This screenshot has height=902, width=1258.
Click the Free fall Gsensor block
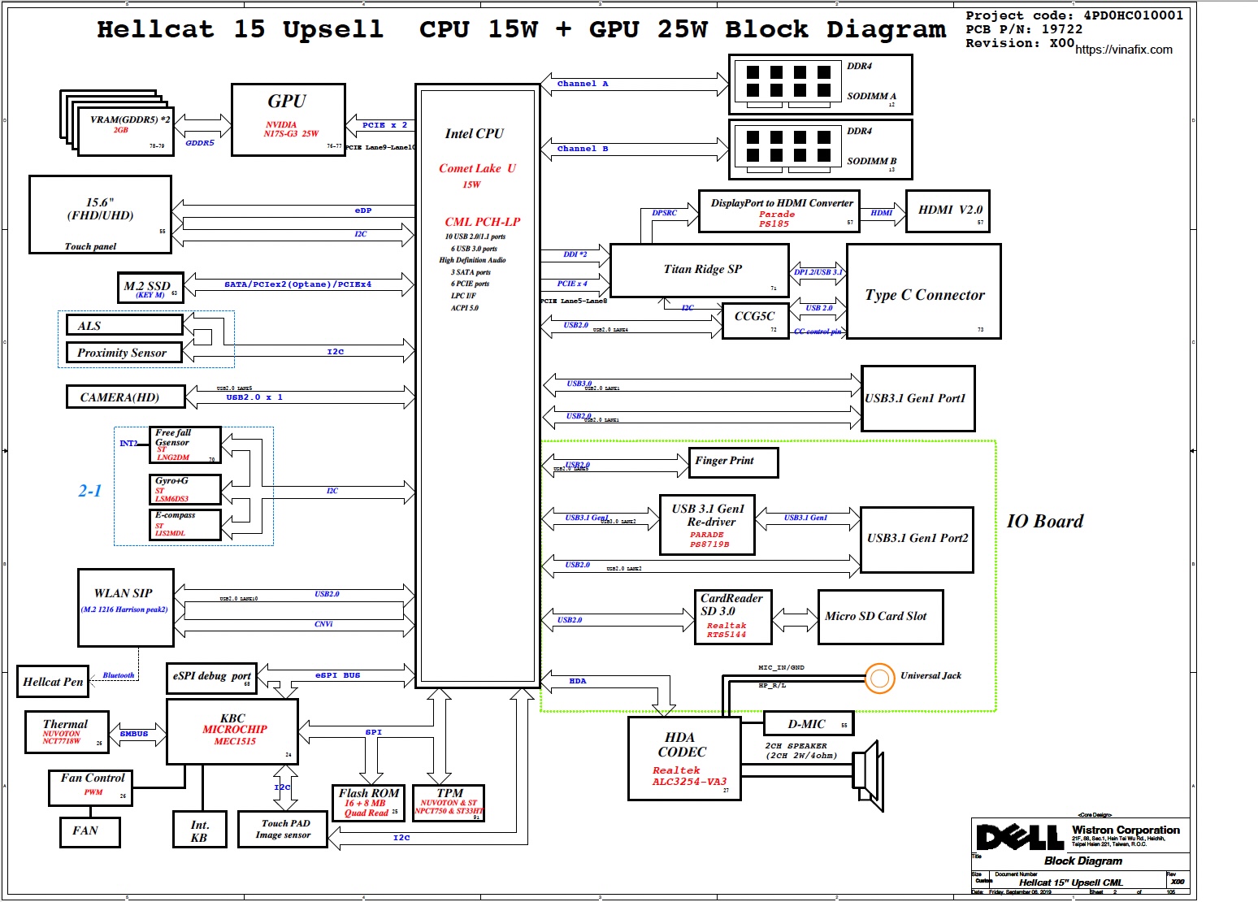(x=185, y=444)
